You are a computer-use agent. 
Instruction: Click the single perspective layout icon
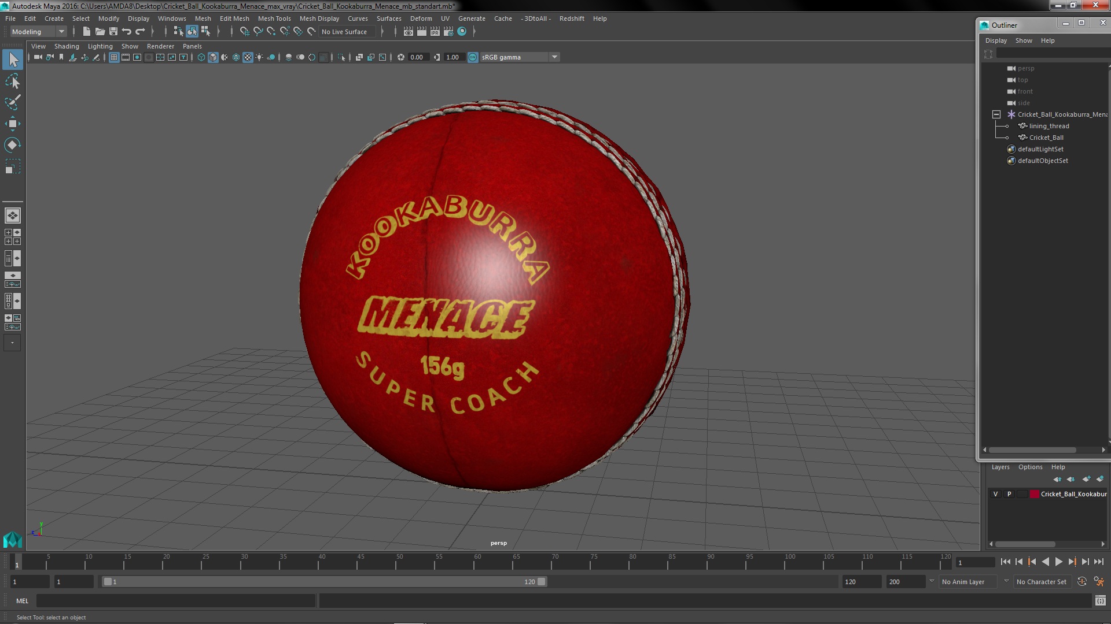click(13, 216)
